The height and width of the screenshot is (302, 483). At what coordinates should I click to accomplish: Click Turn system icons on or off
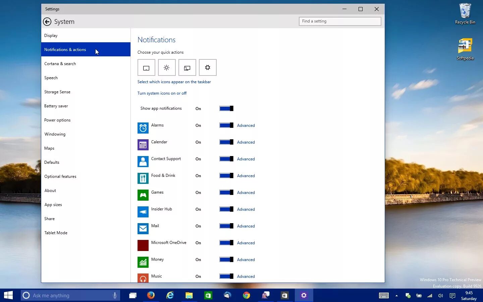click(x=162, y=93)
